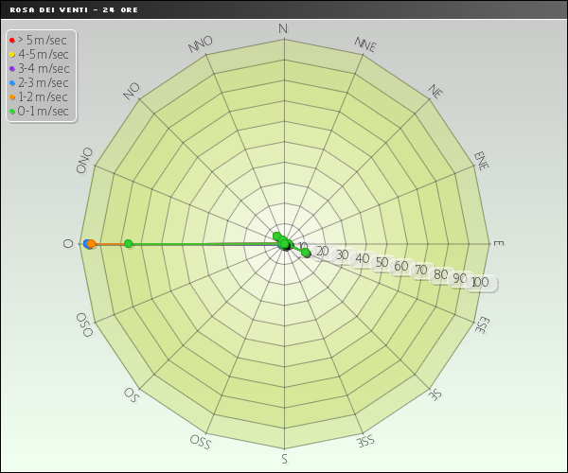Click the red dot for > 5 m/sec

[10, 40]
